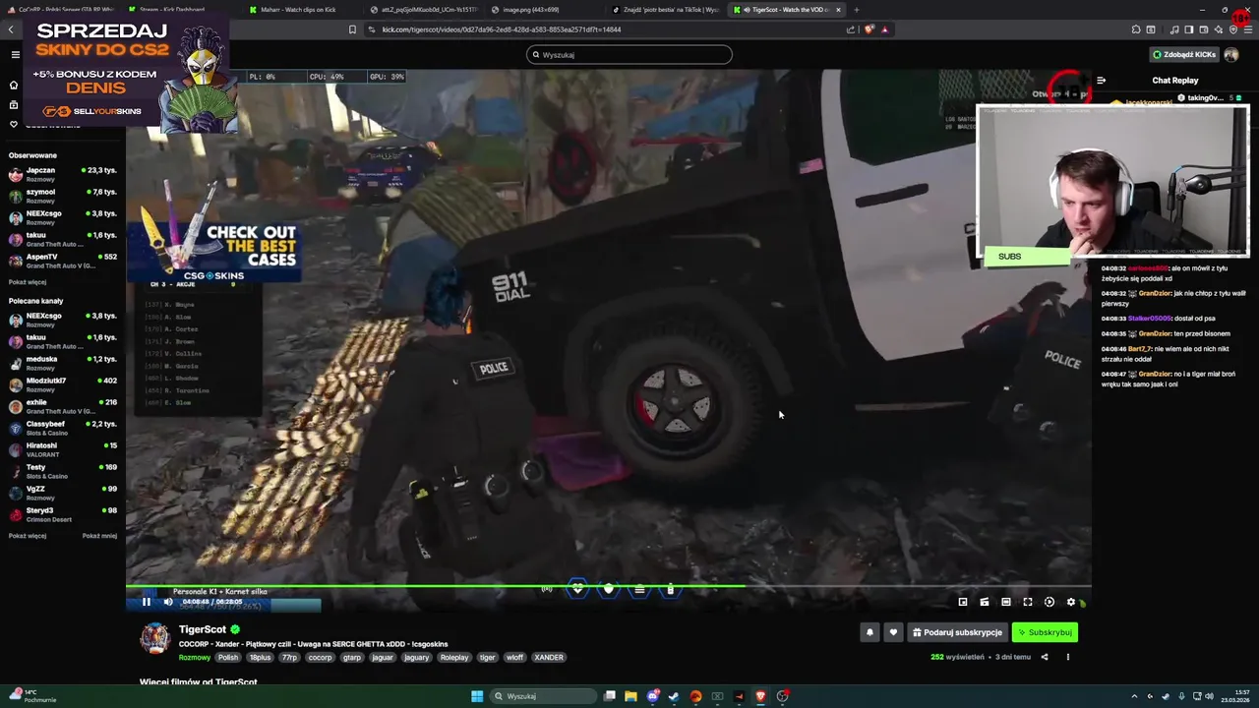This screenshot has width=1259, height=708.
Task: Open Hiratoshi recommended channel
Action: click(63, 449)
